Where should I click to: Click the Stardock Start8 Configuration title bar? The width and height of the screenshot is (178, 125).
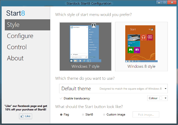pos(89,3)
